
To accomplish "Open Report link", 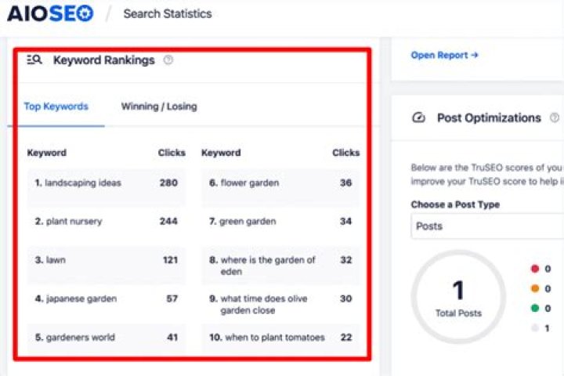I will 444,55.
